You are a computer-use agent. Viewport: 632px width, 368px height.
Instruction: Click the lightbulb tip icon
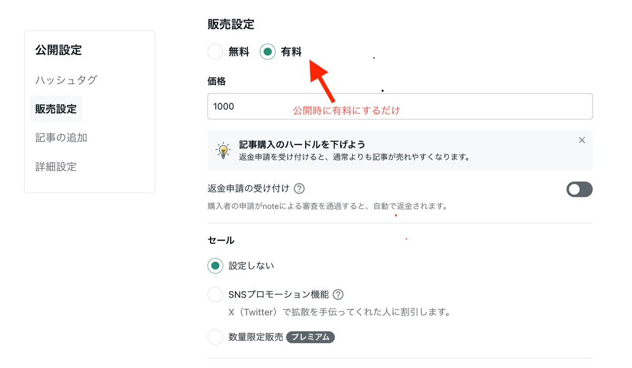coord(223,150)
